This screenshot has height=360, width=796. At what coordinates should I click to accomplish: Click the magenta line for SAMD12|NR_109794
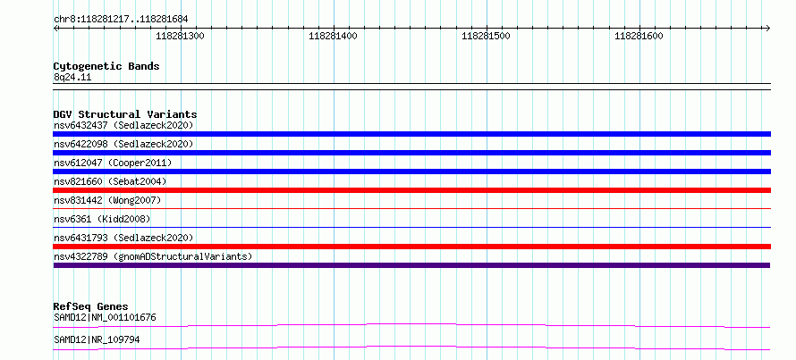(x=411, y=347)
